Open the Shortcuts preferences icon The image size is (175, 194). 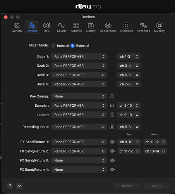[x=126, y=26]
